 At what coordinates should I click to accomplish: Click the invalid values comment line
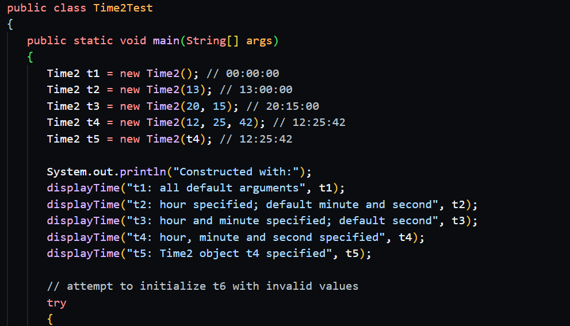click(x=202, y=286)
